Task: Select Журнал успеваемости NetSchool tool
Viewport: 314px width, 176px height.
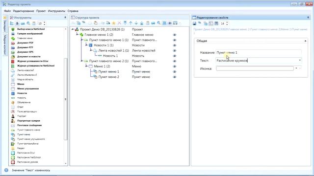Action: tap(36, 66)
